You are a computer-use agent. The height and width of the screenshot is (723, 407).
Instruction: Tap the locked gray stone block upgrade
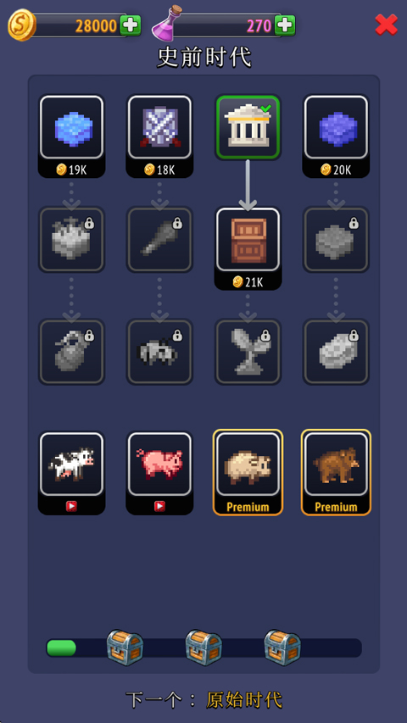point(336,239)
